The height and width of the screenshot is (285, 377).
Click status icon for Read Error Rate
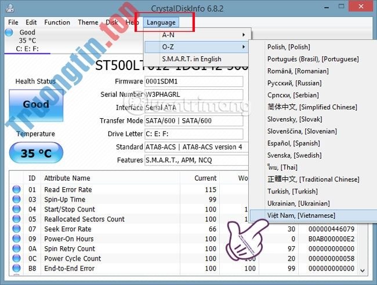[16, 189]
